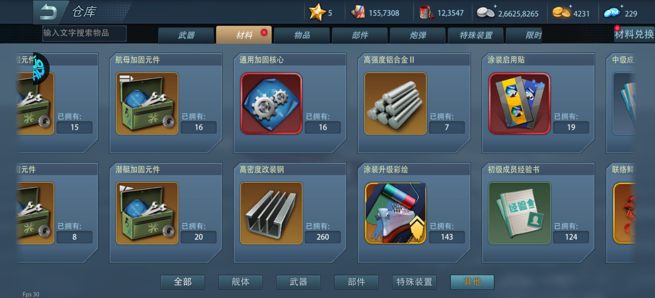This screenshot has width=655, height=298.
Task: Switch to the 武器 tab
Action: point(186,35)
